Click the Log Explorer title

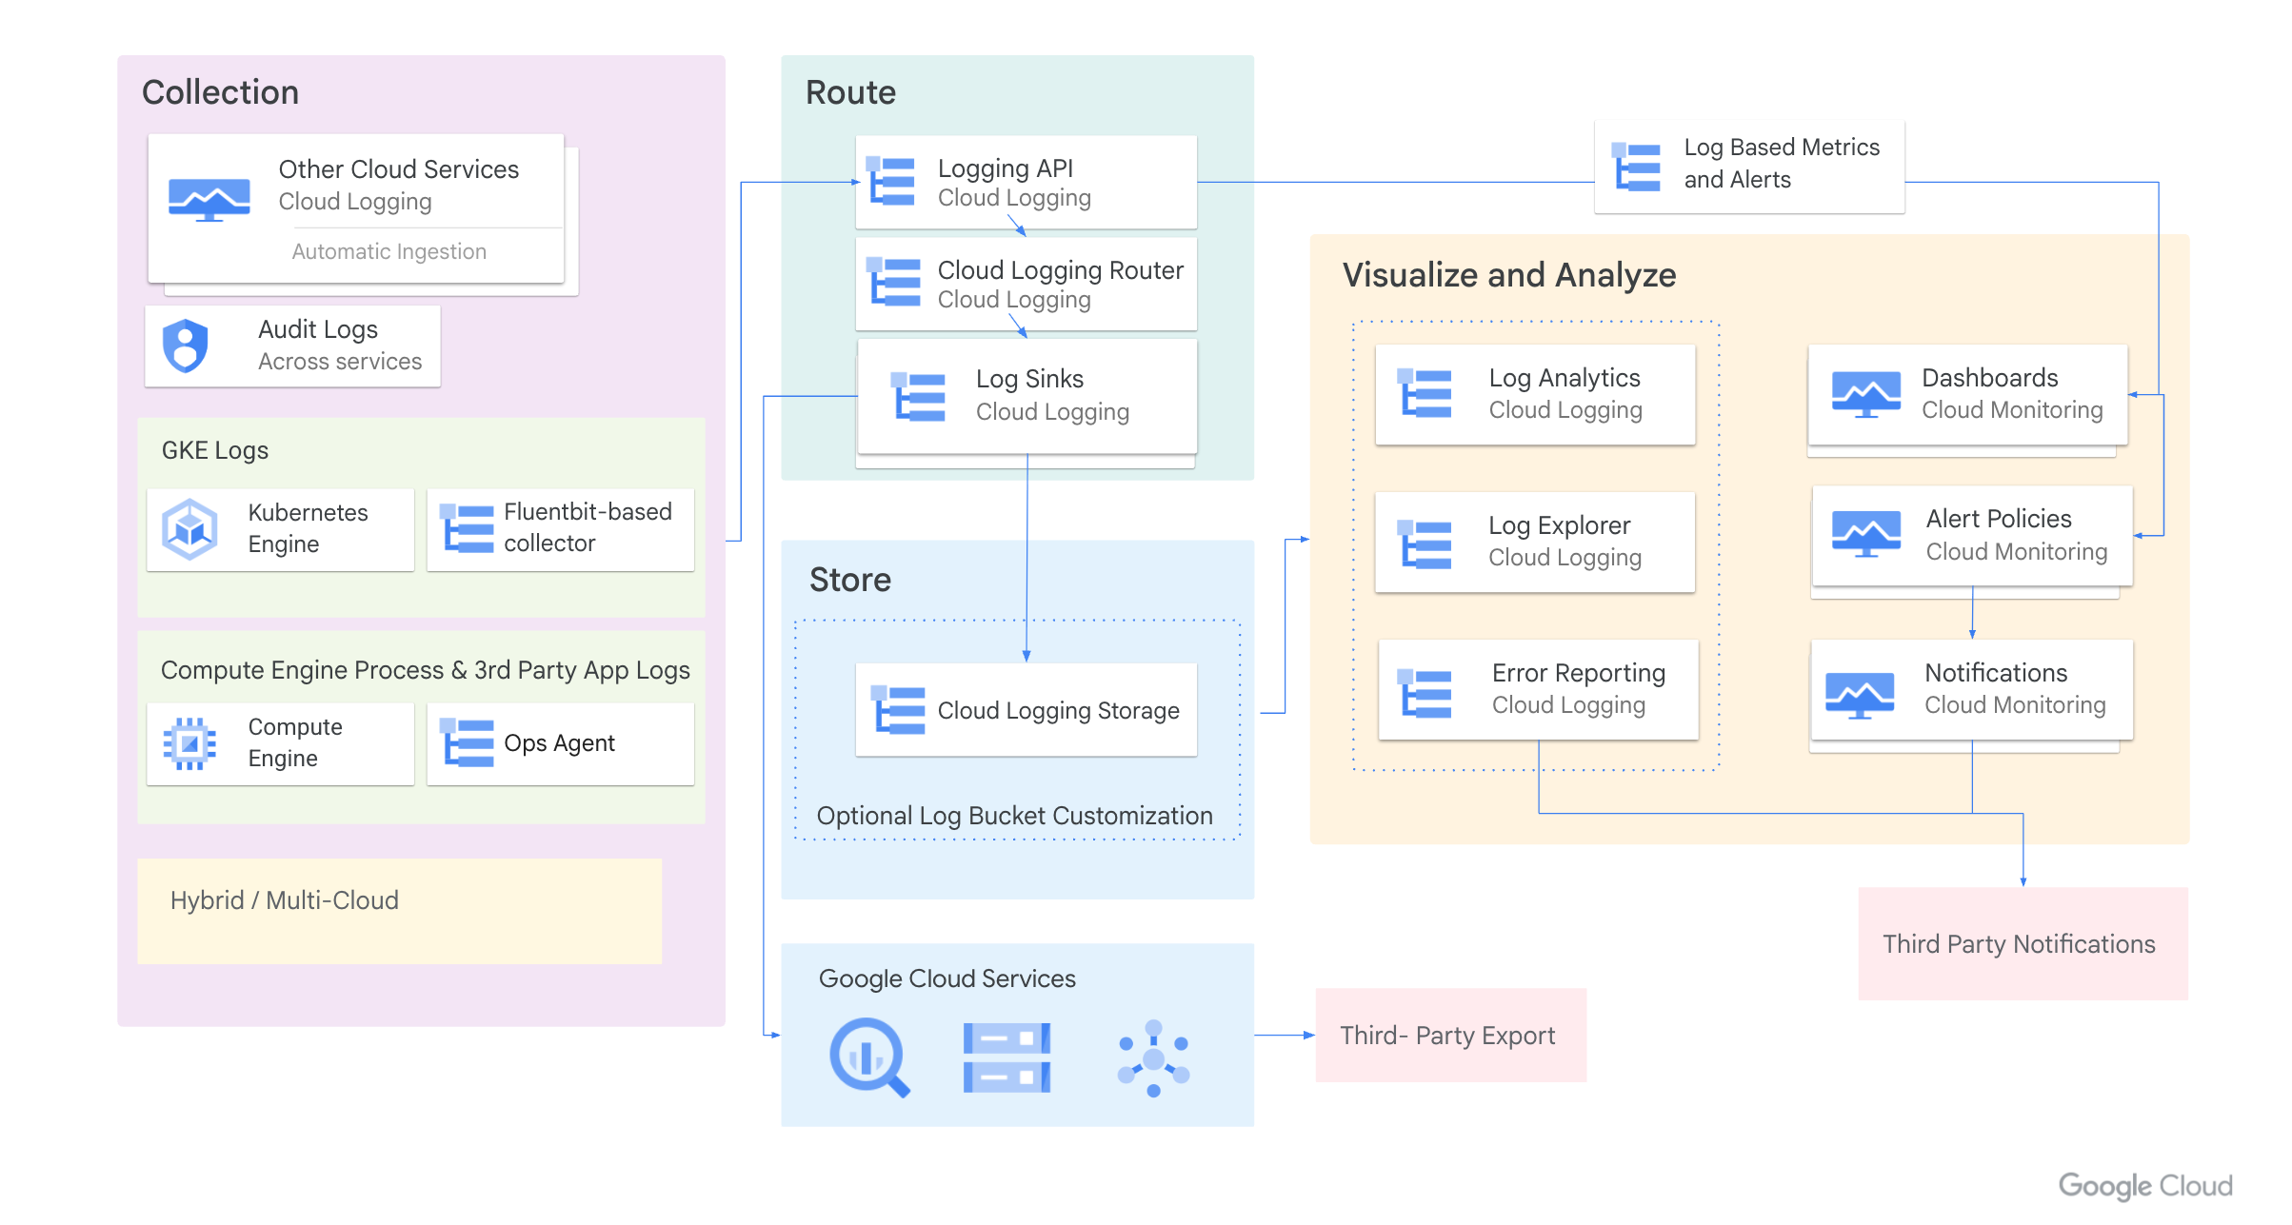(x=1559, y=525)
